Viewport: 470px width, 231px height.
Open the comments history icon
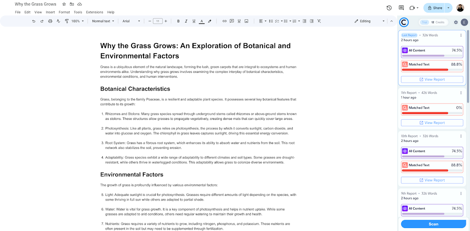[401, 8]
